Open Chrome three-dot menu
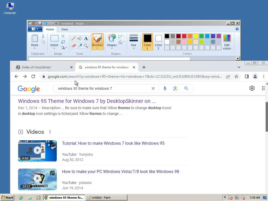 [264, 76]
